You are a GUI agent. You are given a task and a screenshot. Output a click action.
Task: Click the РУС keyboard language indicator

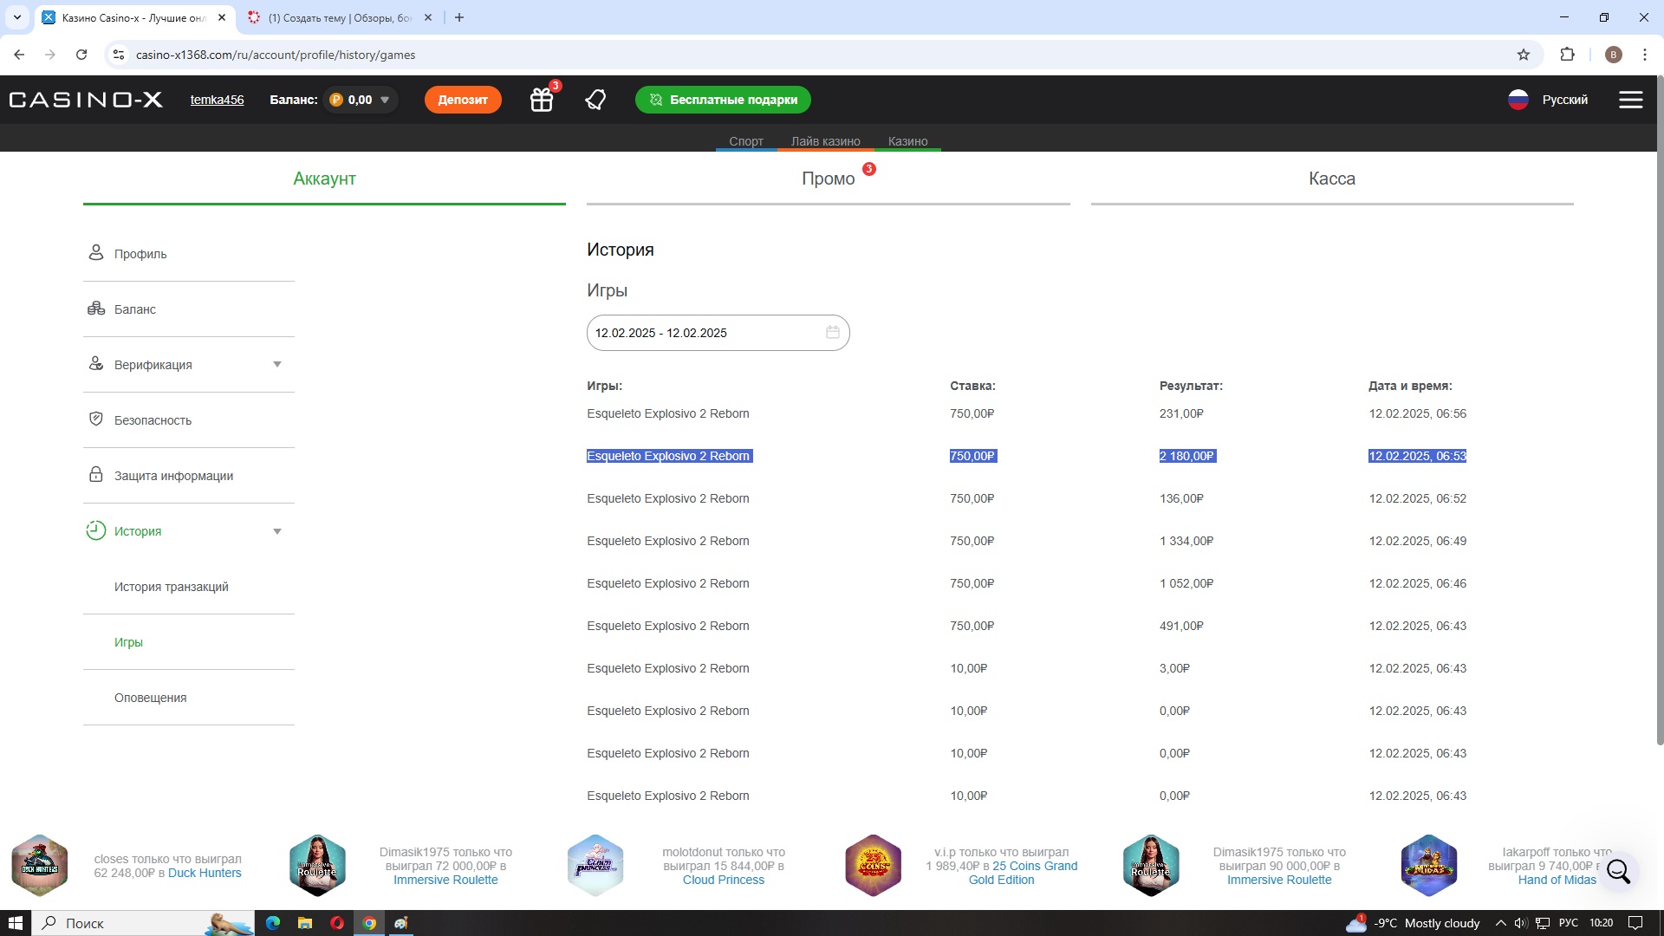coord(1569,923)
